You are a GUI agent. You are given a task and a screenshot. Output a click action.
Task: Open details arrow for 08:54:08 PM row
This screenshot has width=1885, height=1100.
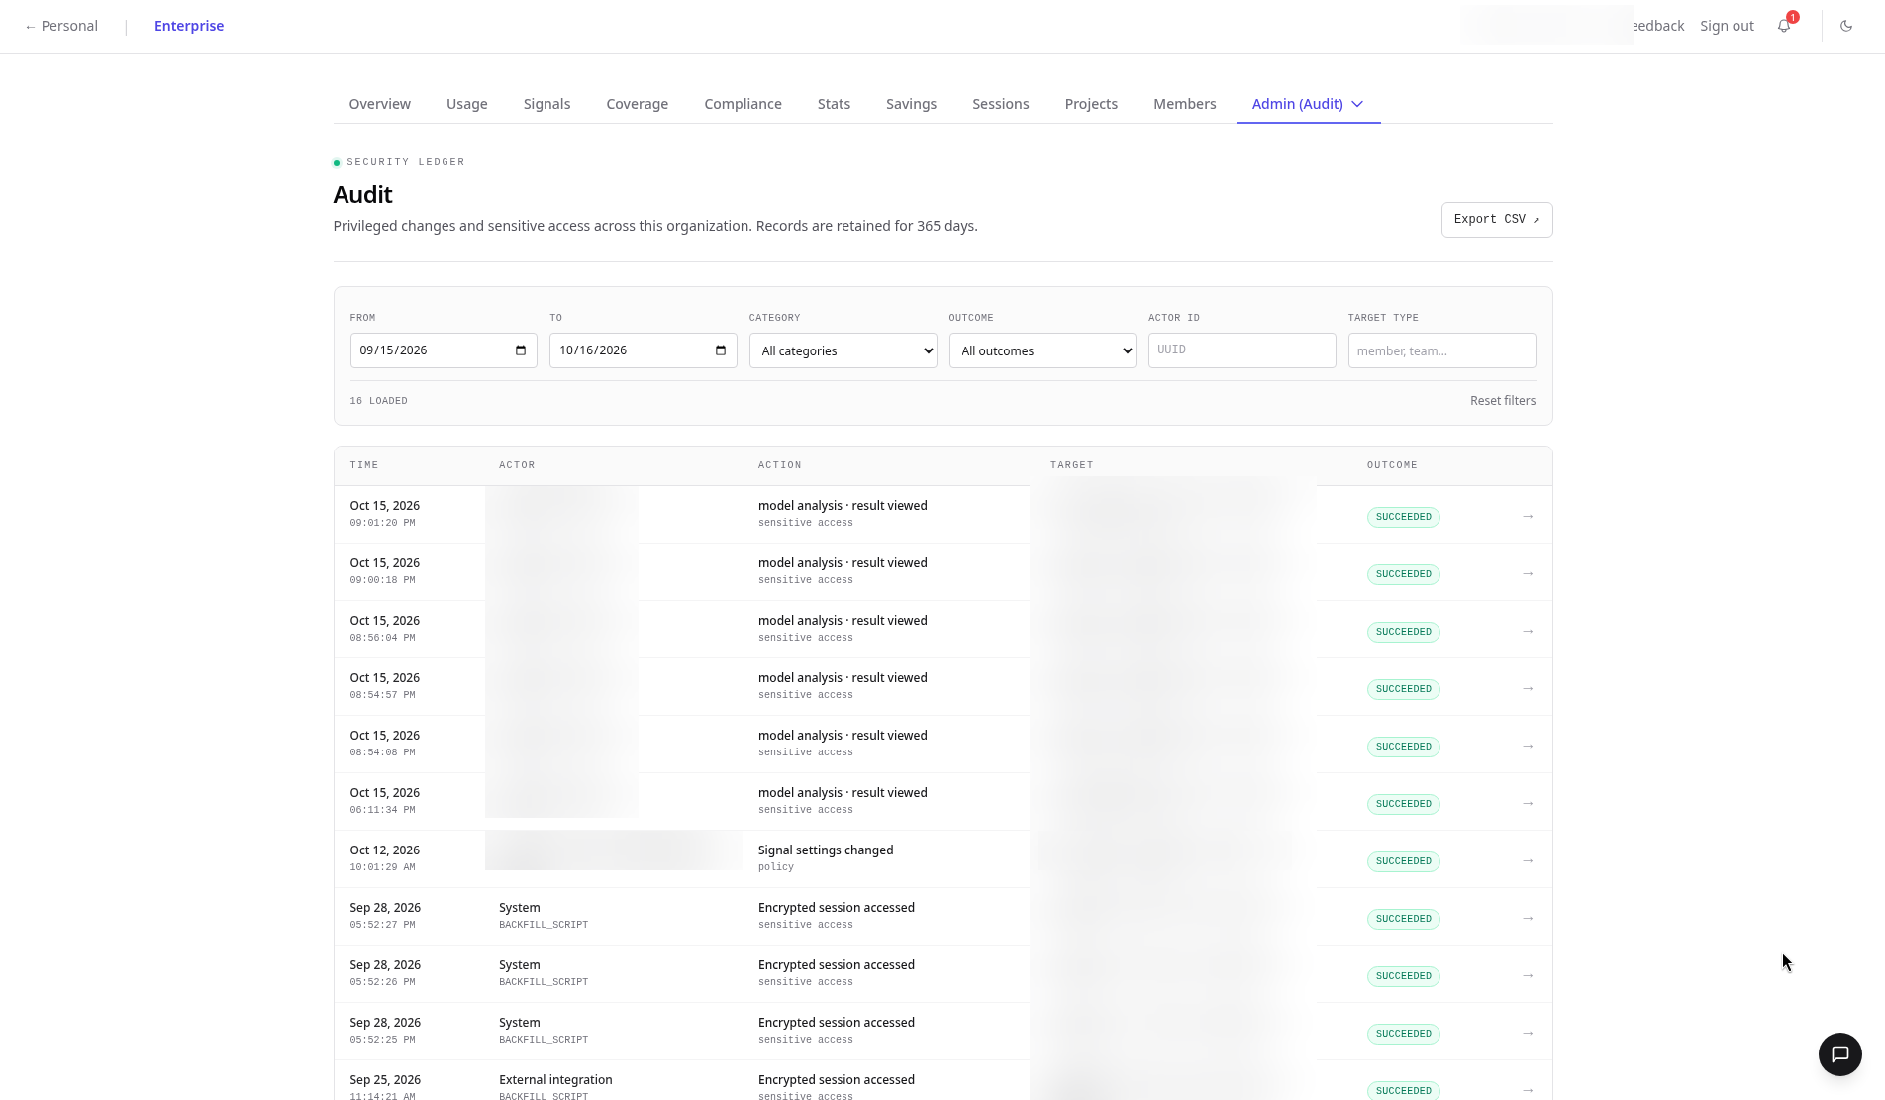pos(1528,746)
